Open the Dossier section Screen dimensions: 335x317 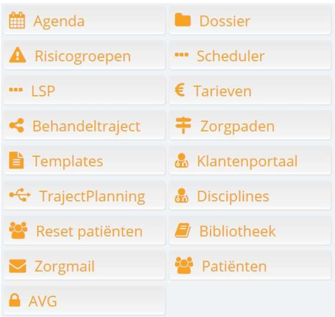click(x=250, y=21)
